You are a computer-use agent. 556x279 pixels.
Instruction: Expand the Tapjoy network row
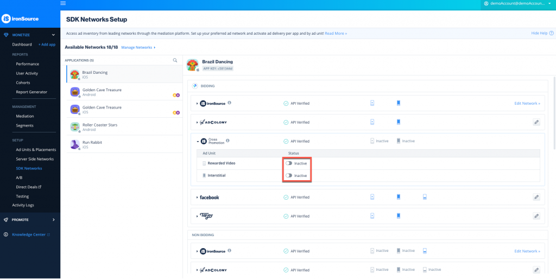pyautogui.click(x=197, y=216)
